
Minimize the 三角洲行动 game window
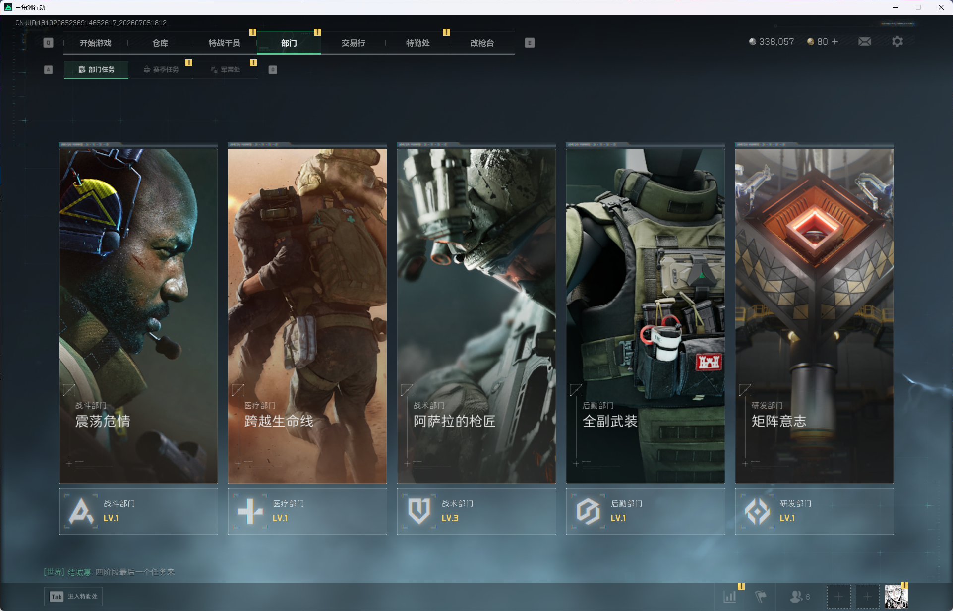(x=896, y=7)
